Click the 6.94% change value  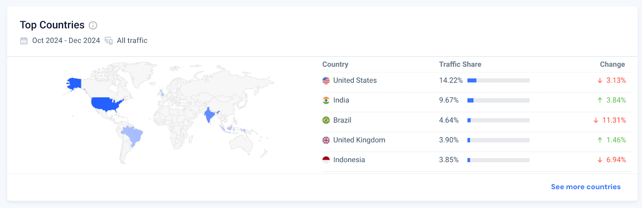(x=616, y=159)
